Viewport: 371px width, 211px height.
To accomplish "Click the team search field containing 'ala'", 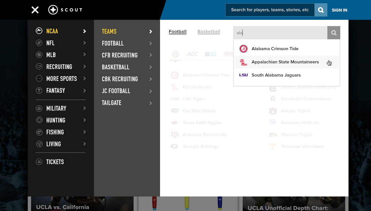I will tap(280, 33).
